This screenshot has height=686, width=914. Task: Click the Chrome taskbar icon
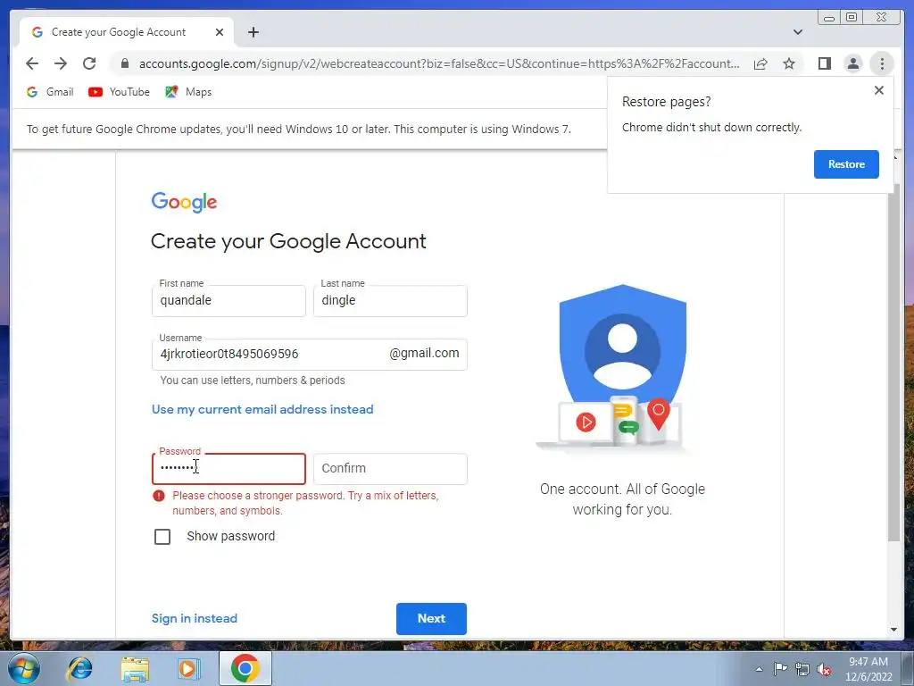(245, 668)
